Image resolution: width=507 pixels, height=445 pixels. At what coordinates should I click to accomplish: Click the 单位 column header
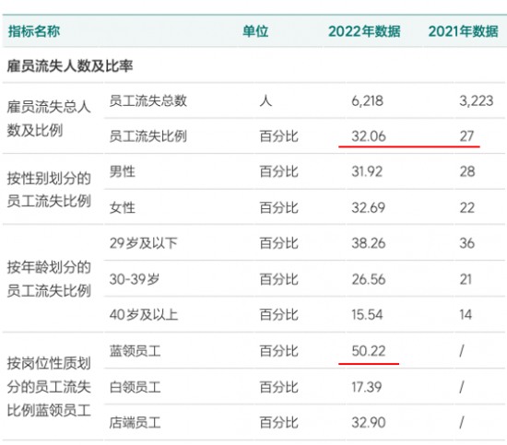click(x=255, y=31)
